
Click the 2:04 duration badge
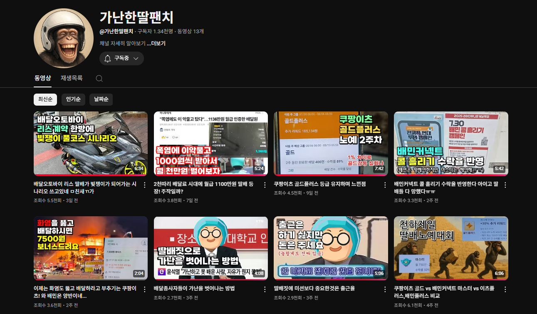click(x=139, y=274)
